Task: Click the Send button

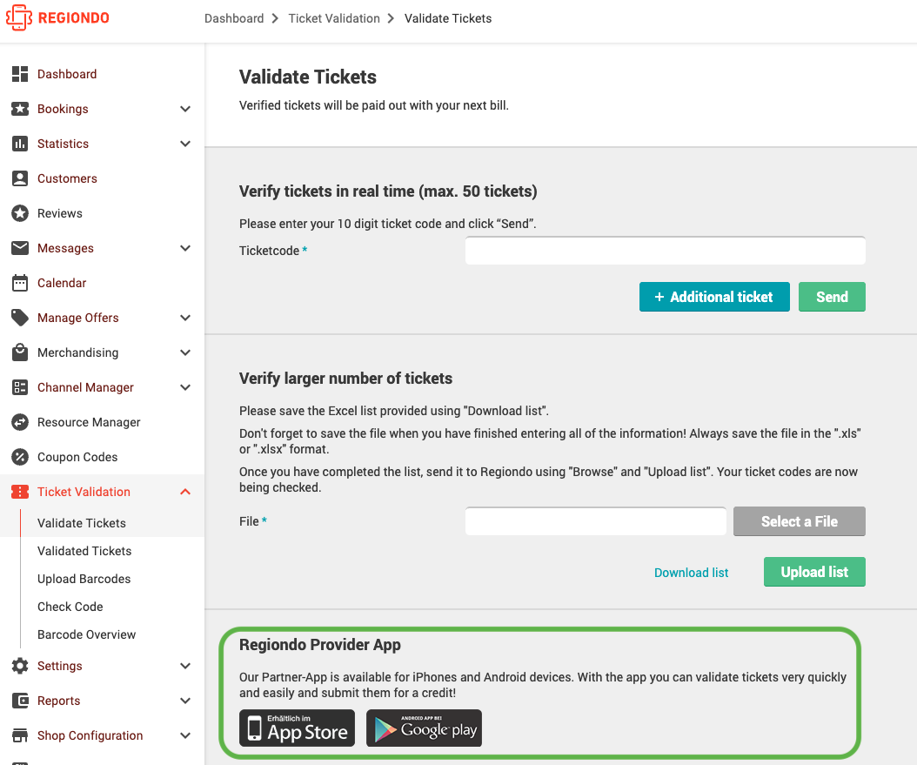Action: tap(832, 297)
